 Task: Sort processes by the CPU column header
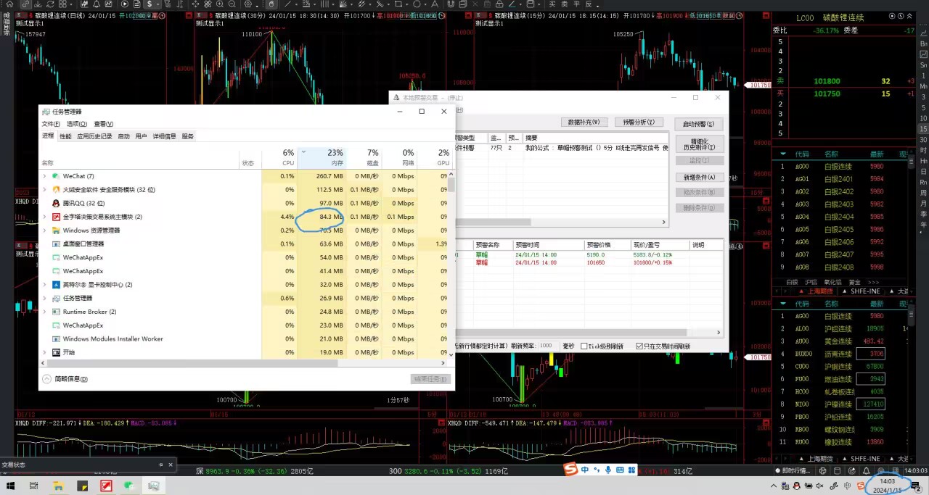click(x=280, y=157)
